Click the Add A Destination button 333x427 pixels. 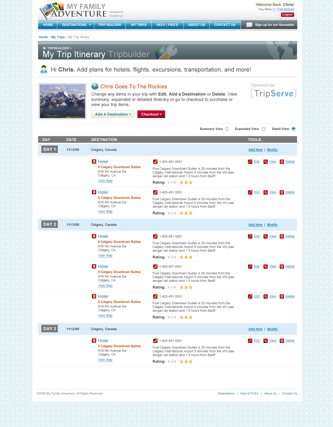pyautogui.click(x=113, y=114)
